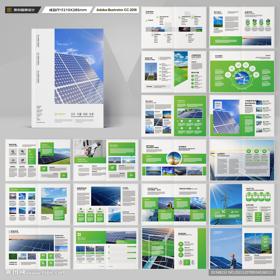The width and height of the screenshot is (280, 280).
Task: Click the magnifier icon tile in 集成设备 page
Action: [x=22, y=152]
